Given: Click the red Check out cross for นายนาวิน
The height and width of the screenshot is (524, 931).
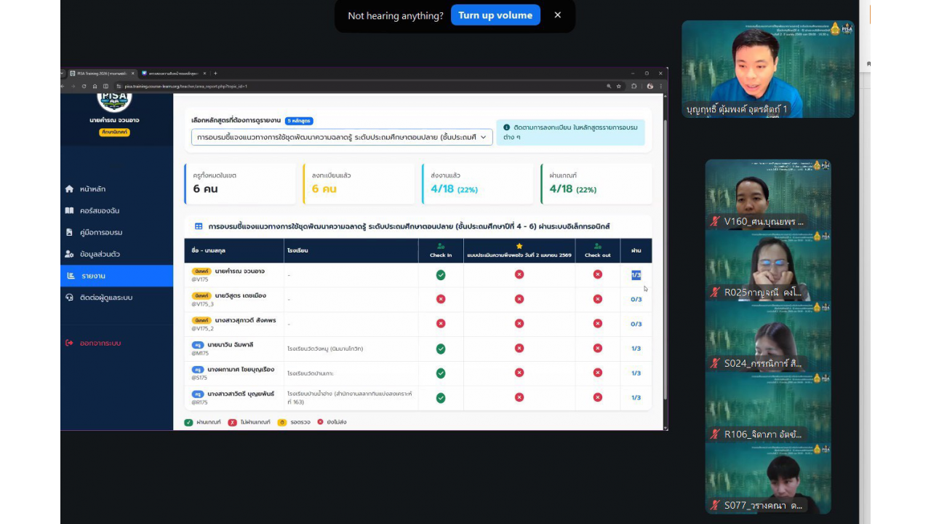Looking at the screenshot, I should pos(597,349).
